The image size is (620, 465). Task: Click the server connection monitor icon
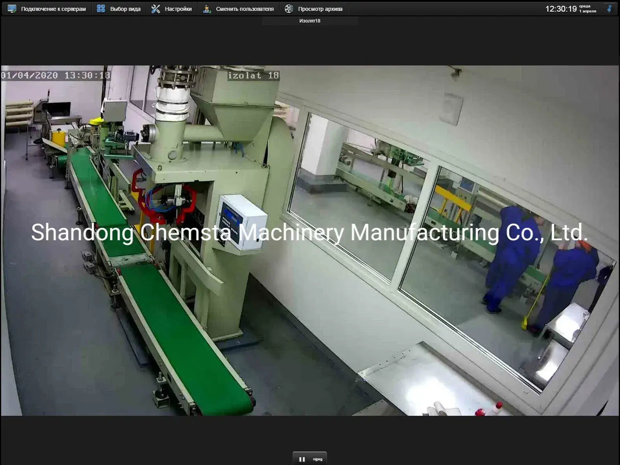12,9
